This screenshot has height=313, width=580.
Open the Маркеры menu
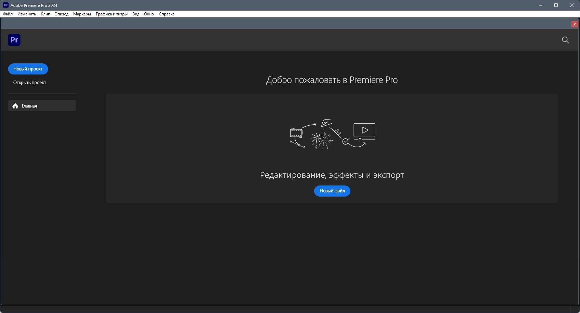[82, 14]
